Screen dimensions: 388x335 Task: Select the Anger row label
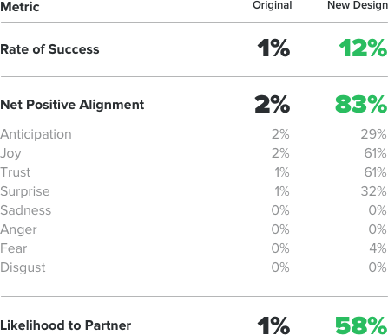(x=18, y=230)
